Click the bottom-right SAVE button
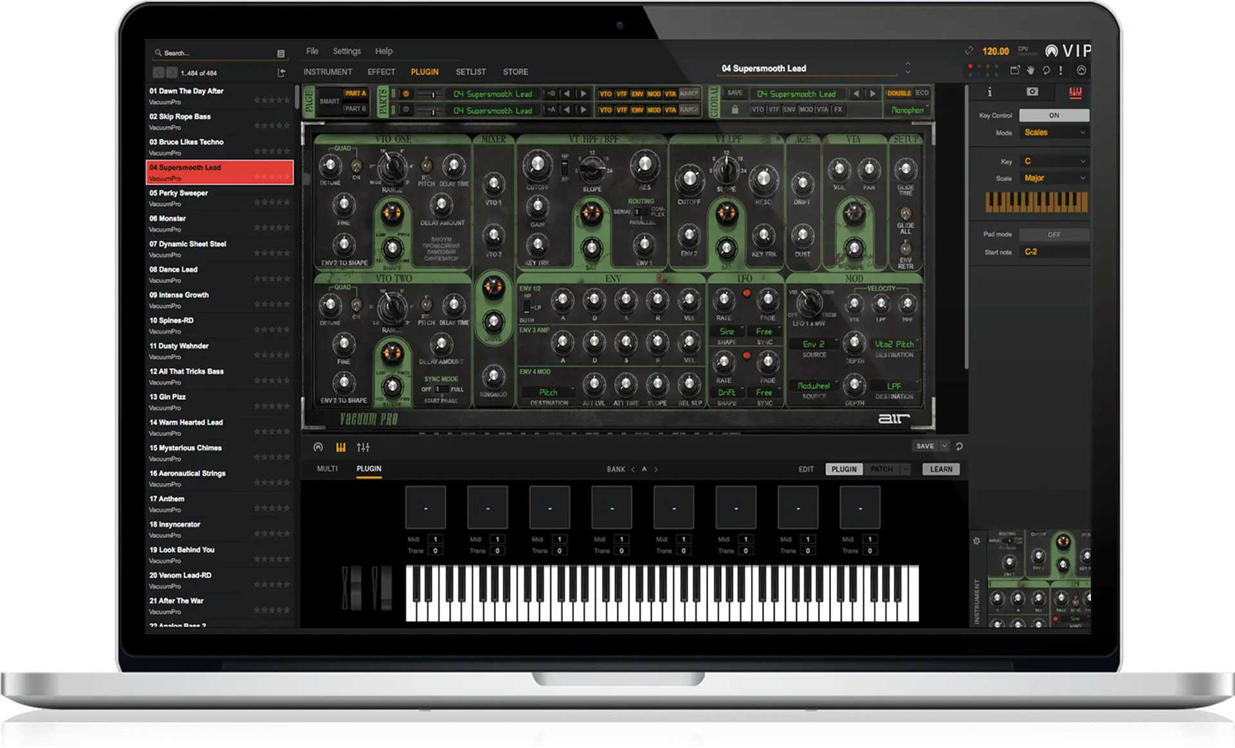The width and height of the screenshot is (1235, 748). [x=925, y=446]
